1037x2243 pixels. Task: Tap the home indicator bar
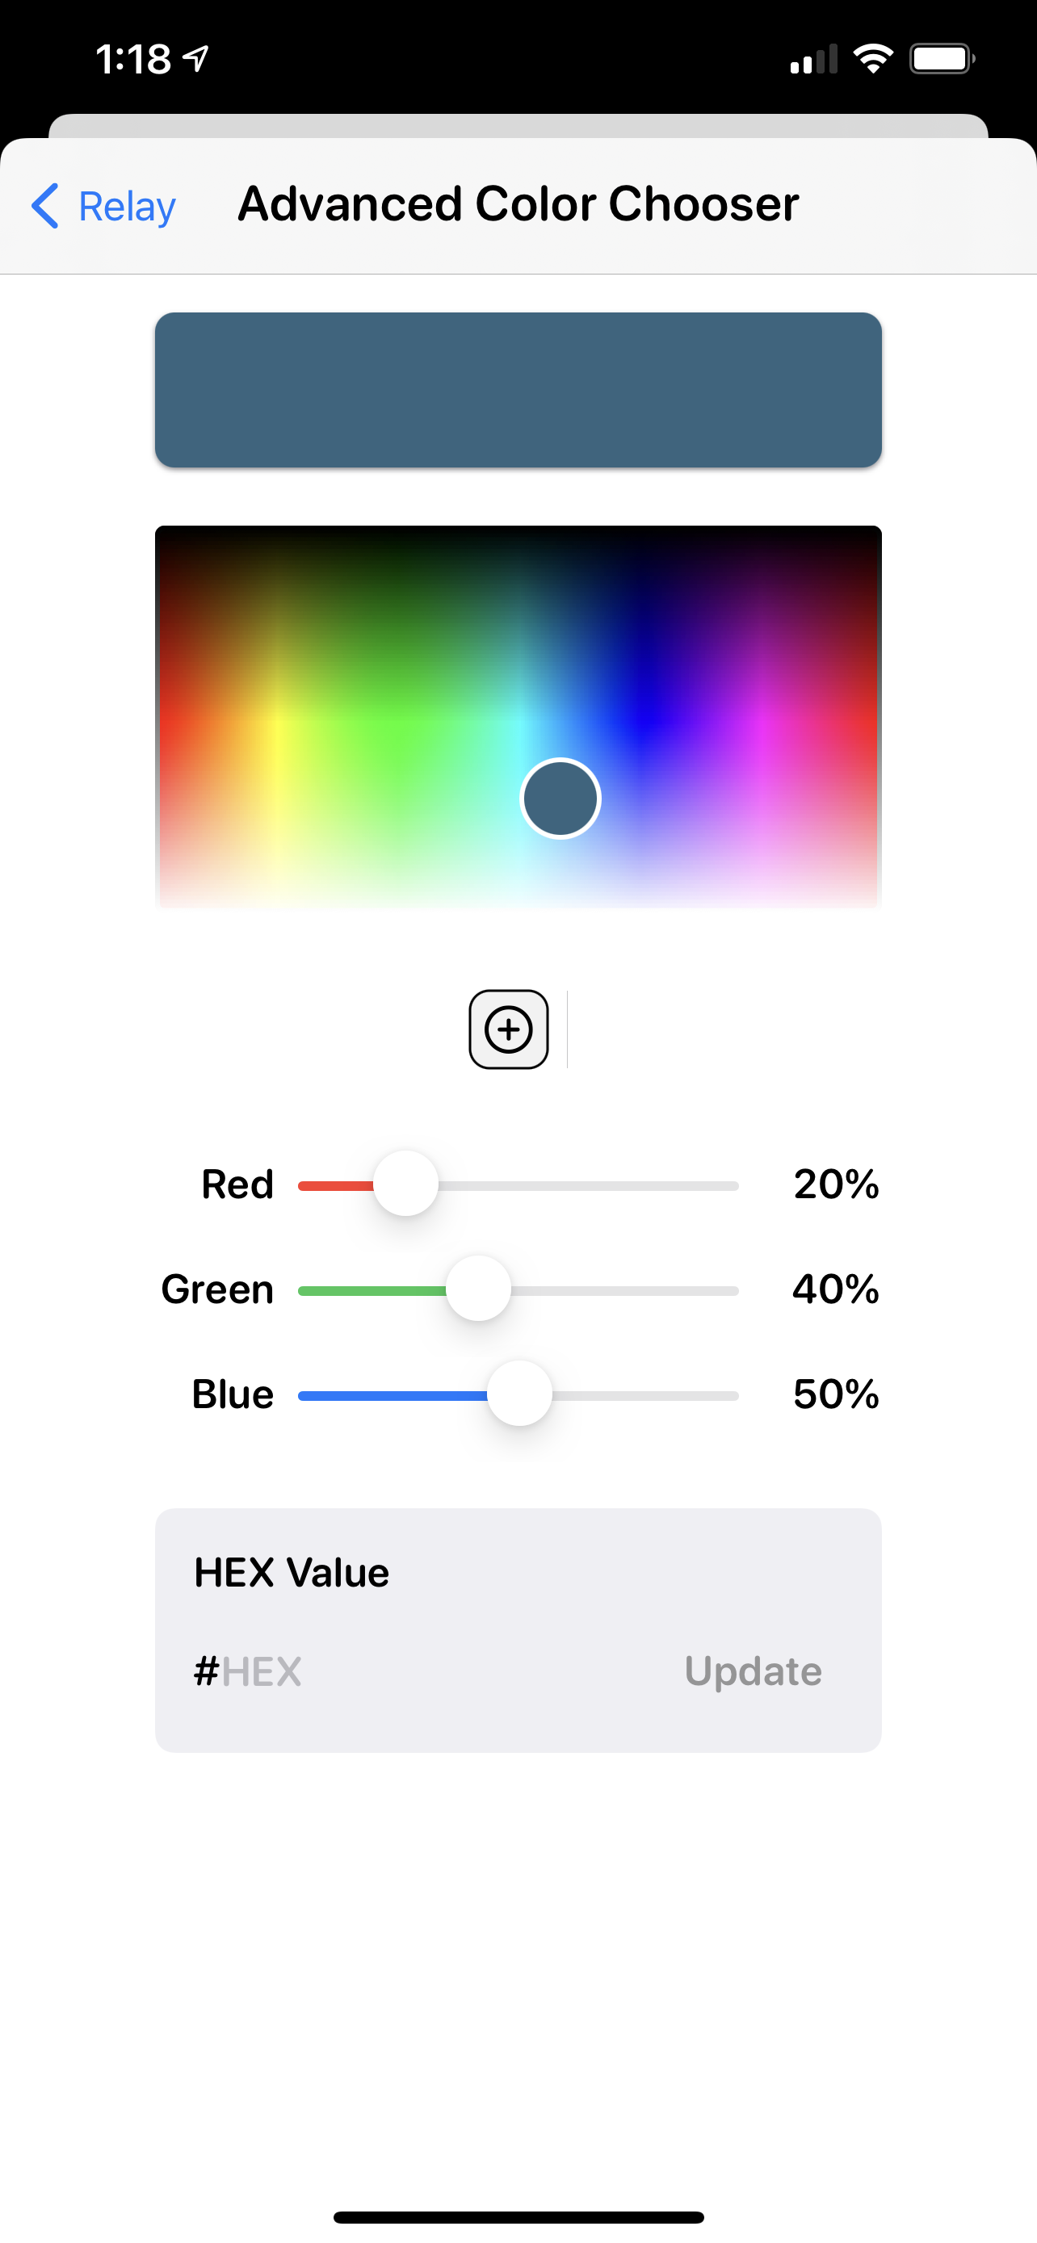518,2217
